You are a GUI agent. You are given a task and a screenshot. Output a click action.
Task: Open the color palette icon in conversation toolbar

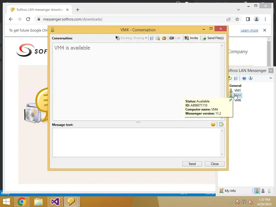coord(164,38)
